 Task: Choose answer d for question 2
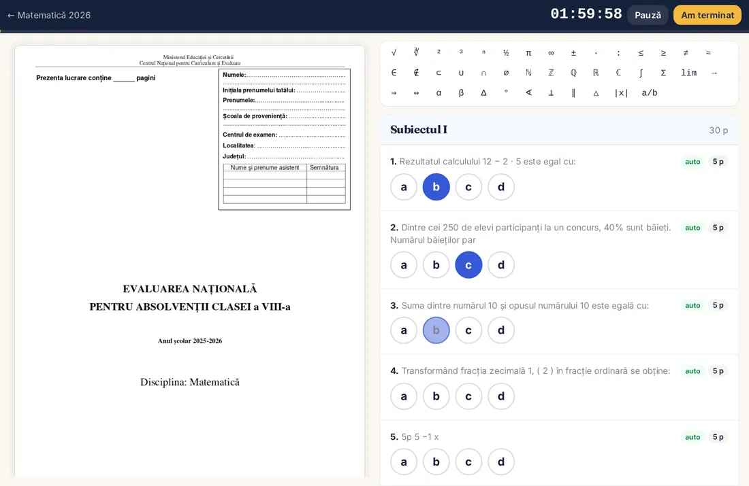coord(501,264)
